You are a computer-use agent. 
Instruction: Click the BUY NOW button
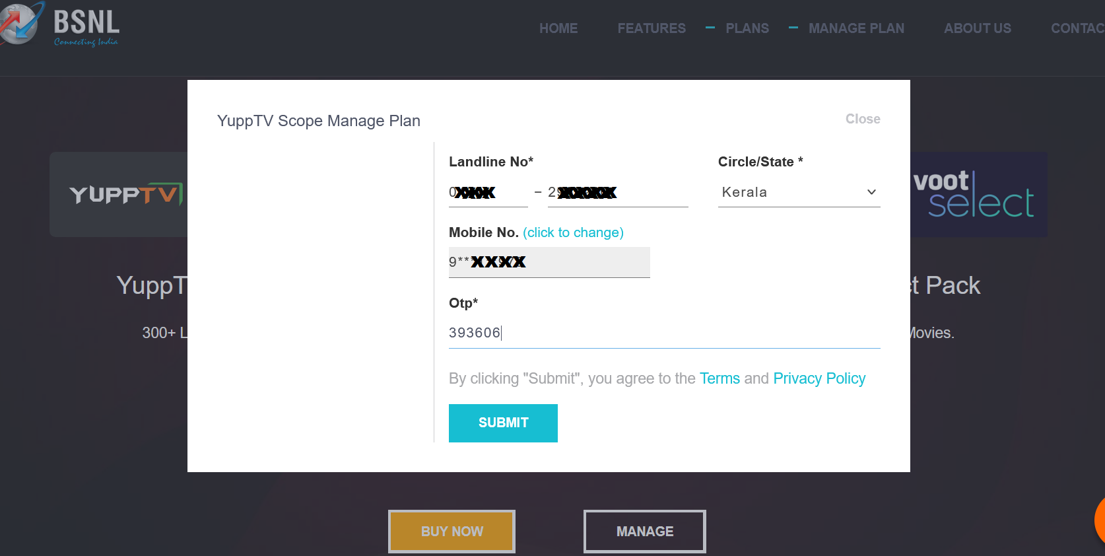(x=452, y=532)
